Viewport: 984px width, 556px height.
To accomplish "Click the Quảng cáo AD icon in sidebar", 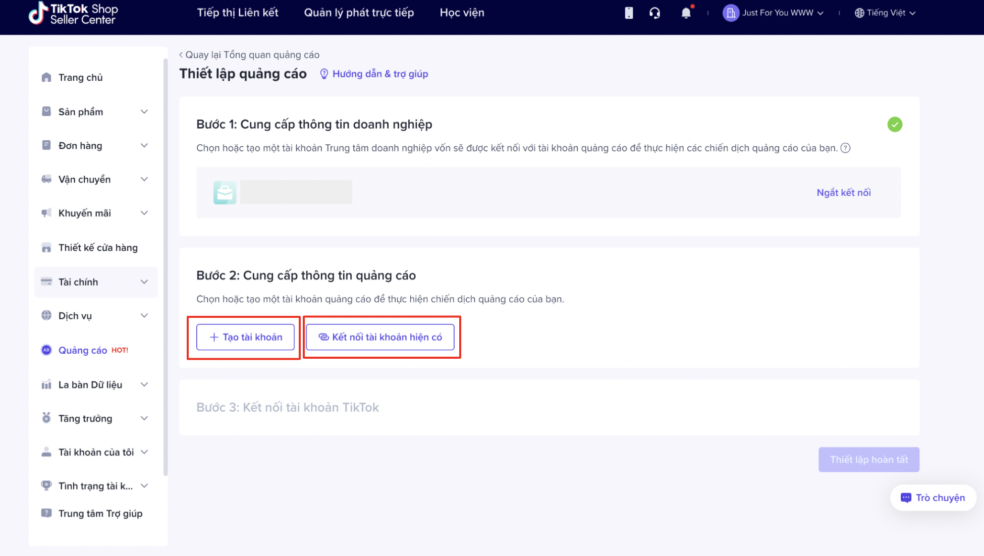I will pyautogui.click(x=46, y=350).
